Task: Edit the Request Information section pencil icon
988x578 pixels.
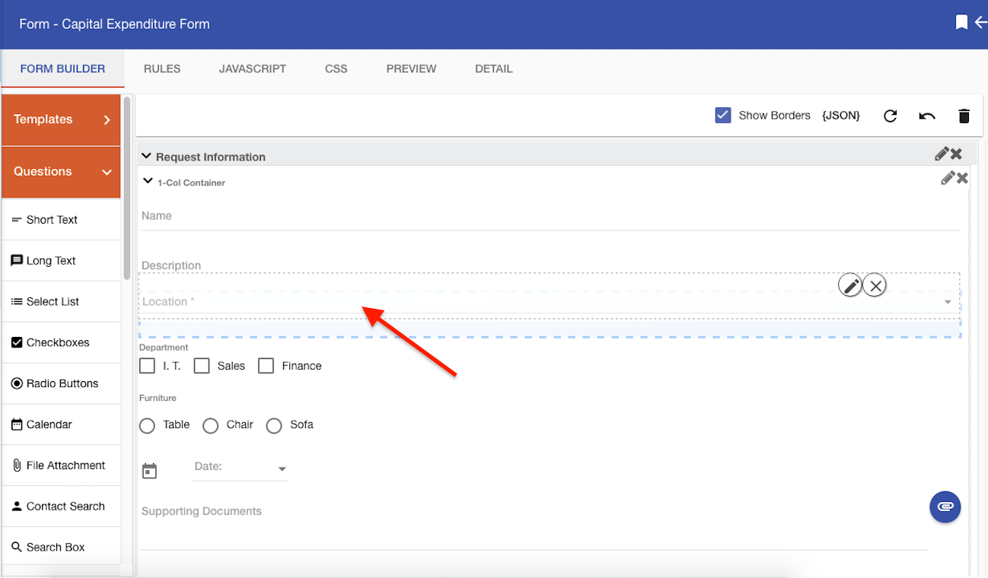Action: [942, 154]
